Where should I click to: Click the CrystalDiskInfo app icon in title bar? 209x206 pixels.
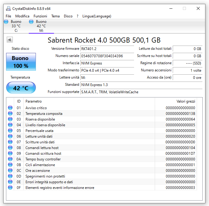[x=8, y=8]
